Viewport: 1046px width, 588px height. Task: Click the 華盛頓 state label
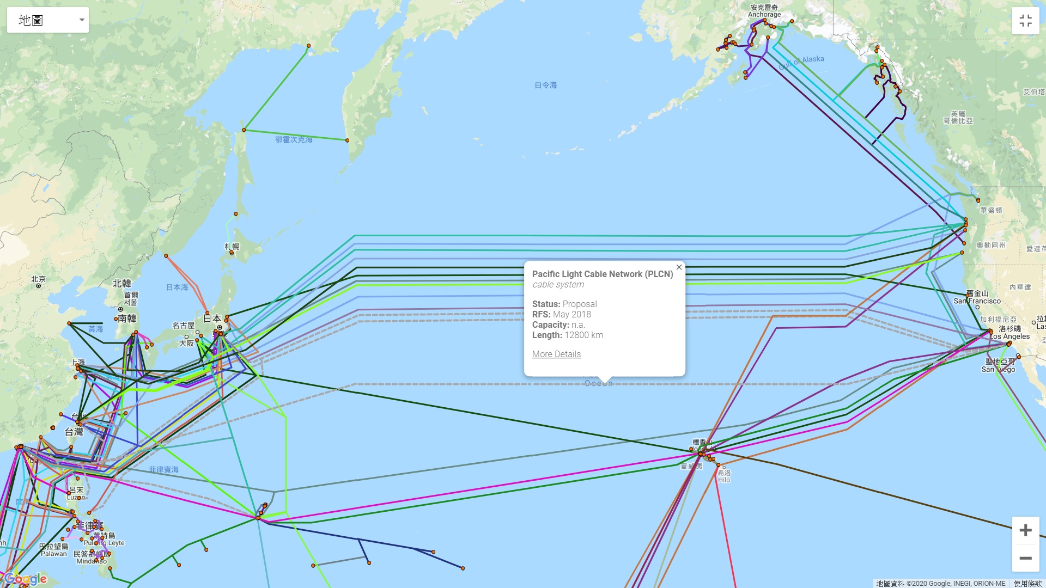pyautogui.click(x=991, y=210)
